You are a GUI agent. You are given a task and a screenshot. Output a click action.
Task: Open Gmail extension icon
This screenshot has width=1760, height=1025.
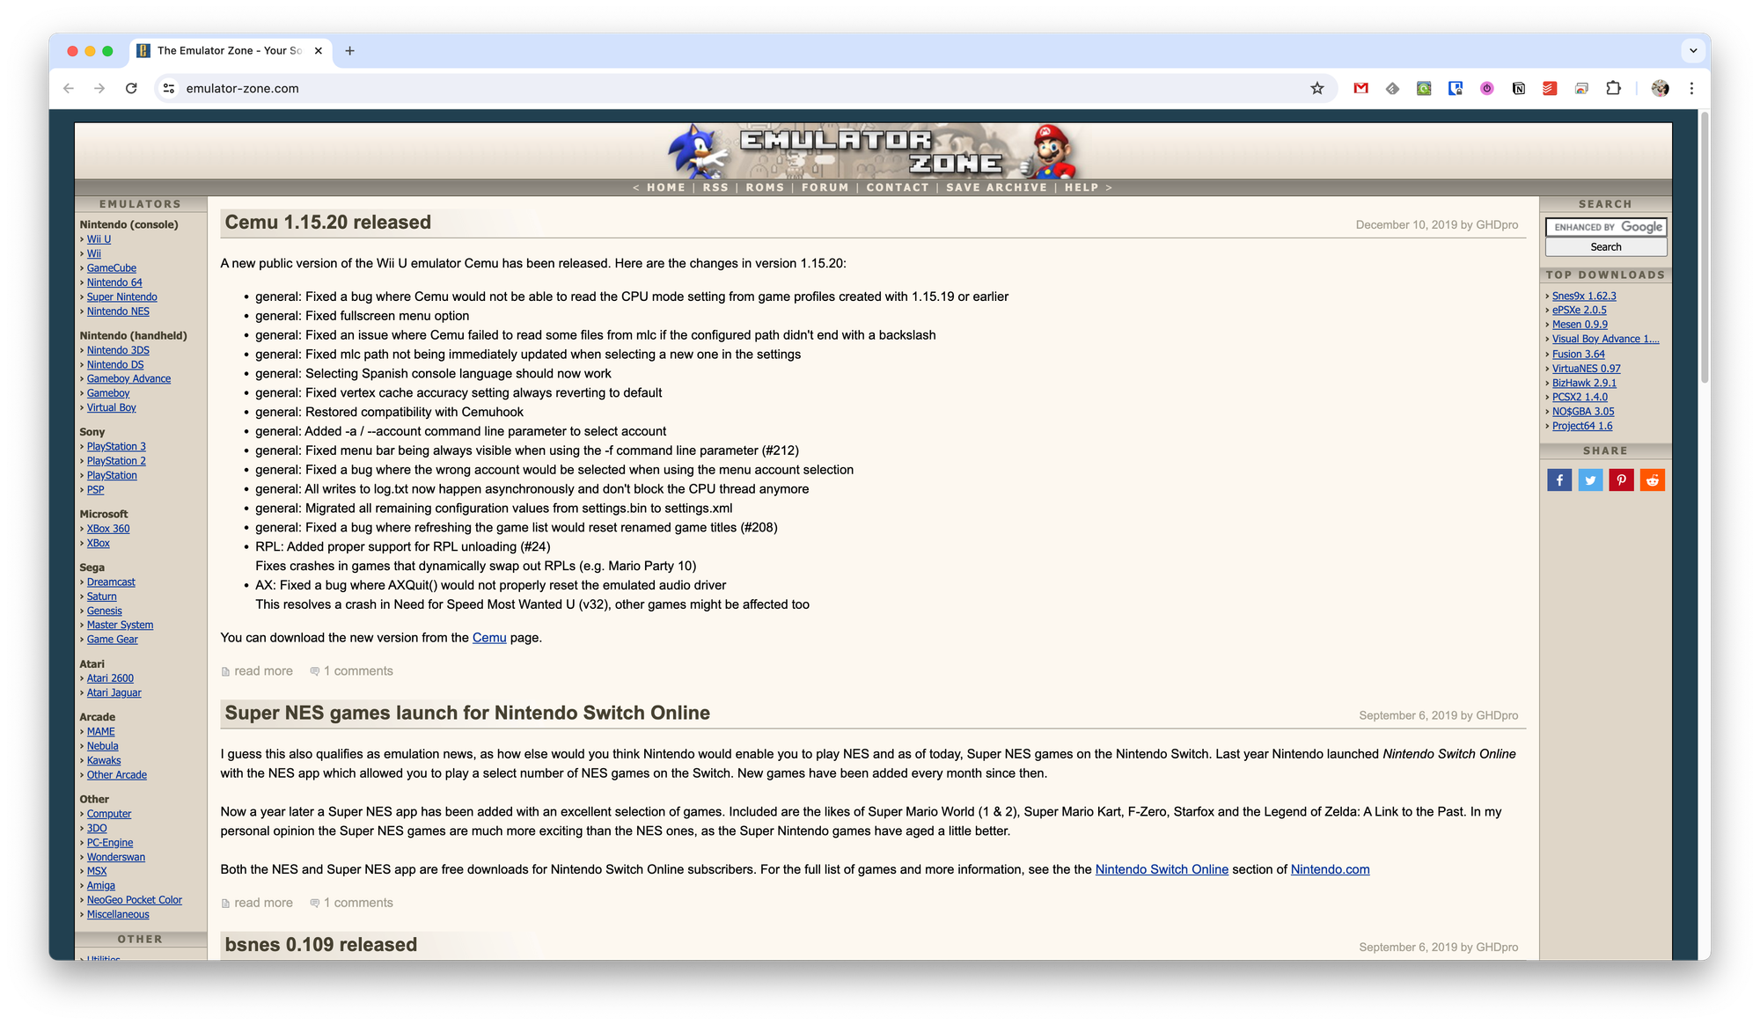pos(1360,88)
